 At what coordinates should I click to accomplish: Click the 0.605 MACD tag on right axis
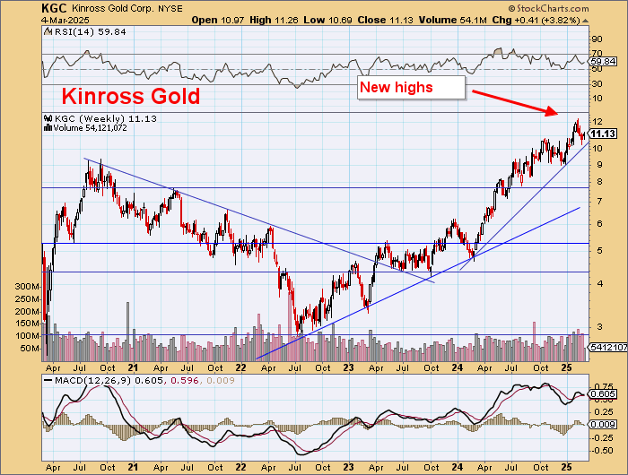coord(604,394)
